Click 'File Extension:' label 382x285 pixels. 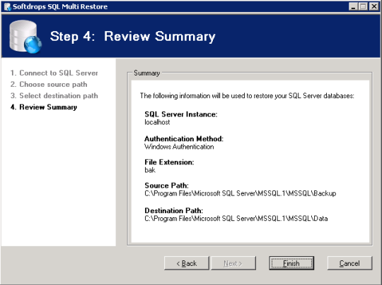pos(169,162)
